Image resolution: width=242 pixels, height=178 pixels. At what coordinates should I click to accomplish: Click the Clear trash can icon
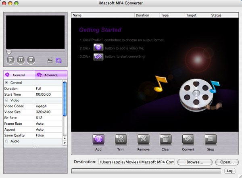tap(166, 139)
